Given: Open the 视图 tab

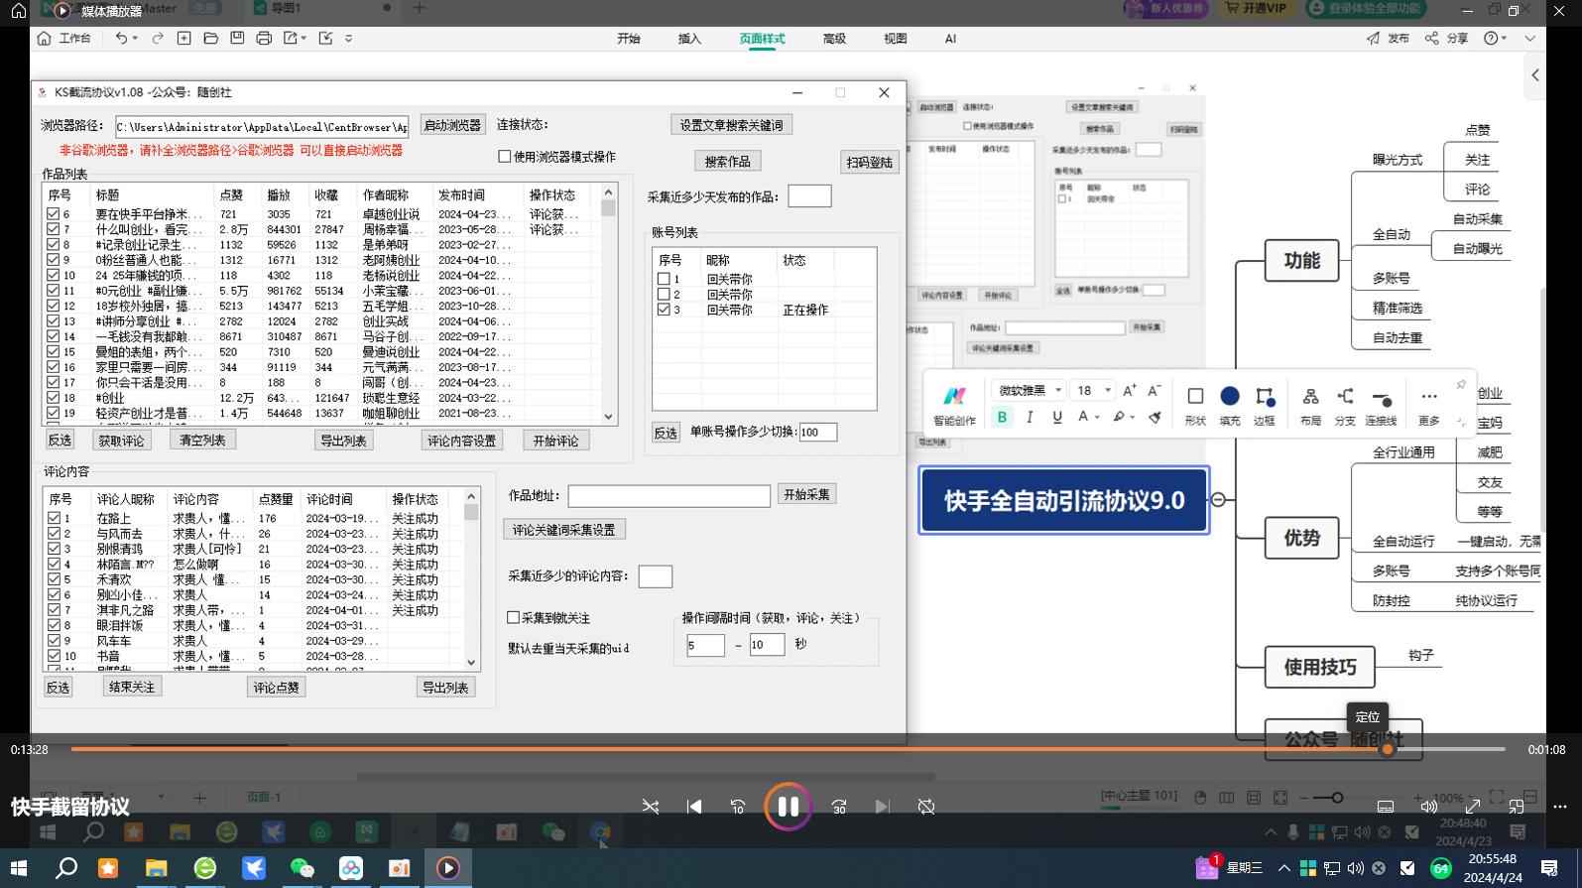Looking at the screenshot, I should click(x=895, y=39).
